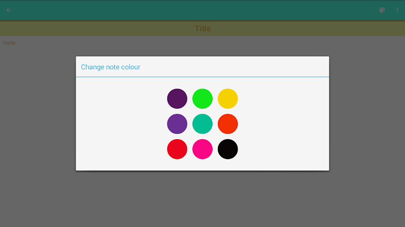The image size is (405, 227).
Task: Choose the bright green colour
Action: click(x=202, y=99)
